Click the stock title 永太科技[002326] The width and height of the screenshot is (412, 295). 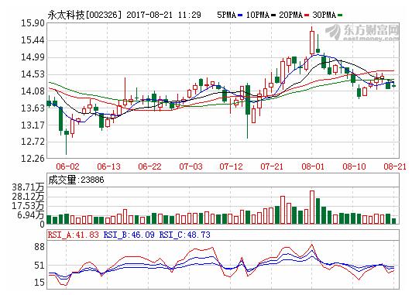tap(84, 15)
